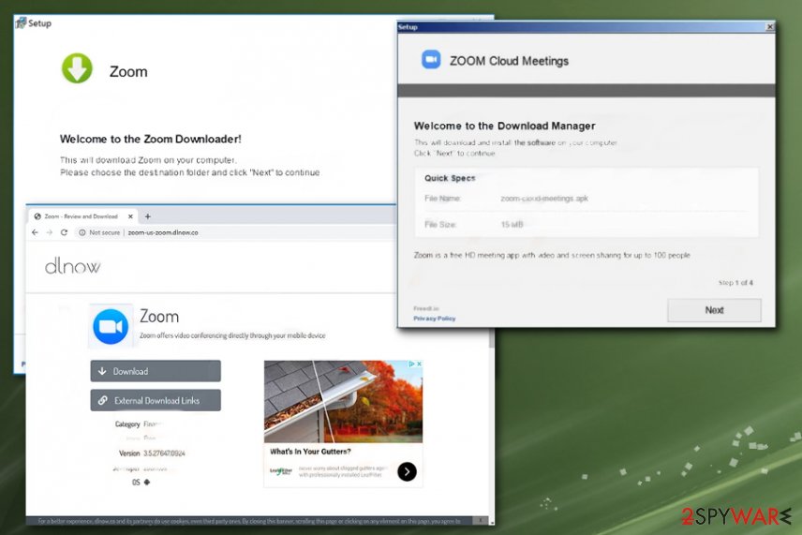The height and width of the screenshot is (535, 802).
Task: Click the dlnow site logo
Action: click(73, 266)
